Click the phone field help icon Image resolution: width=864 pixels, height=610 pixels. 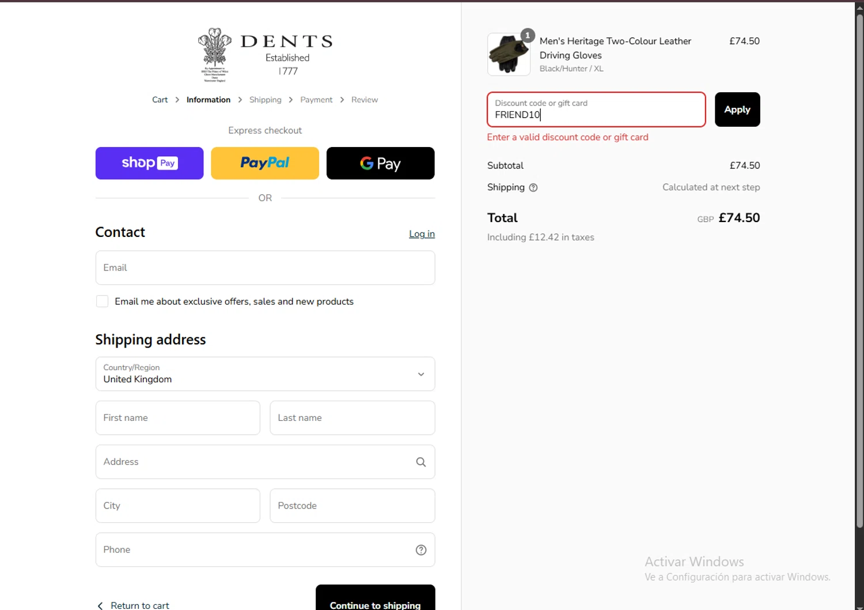[421, 550]
